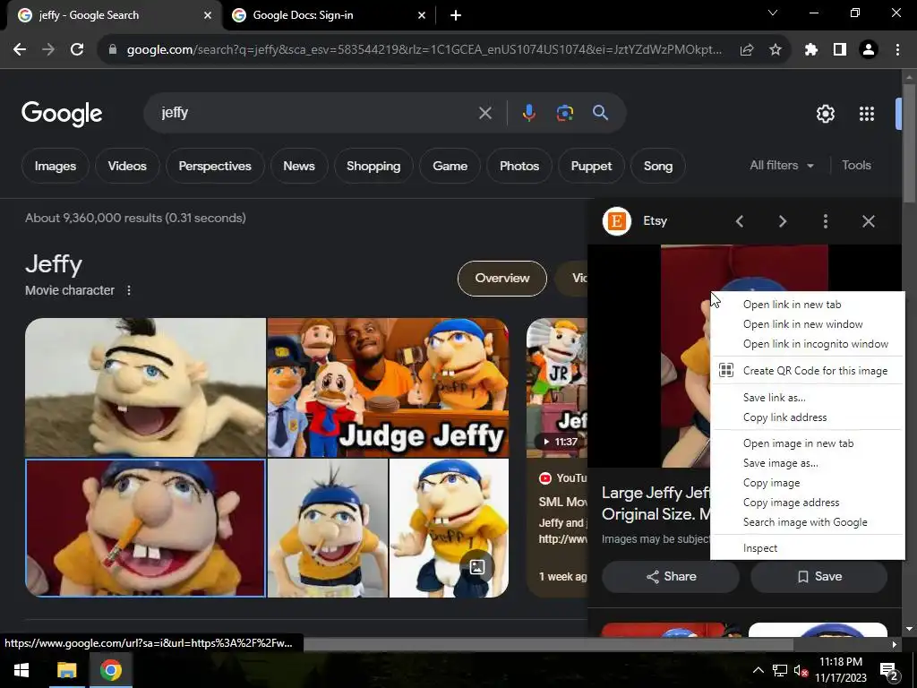Search by image with Google Lens
917x688 pixels.
point(564,113)
